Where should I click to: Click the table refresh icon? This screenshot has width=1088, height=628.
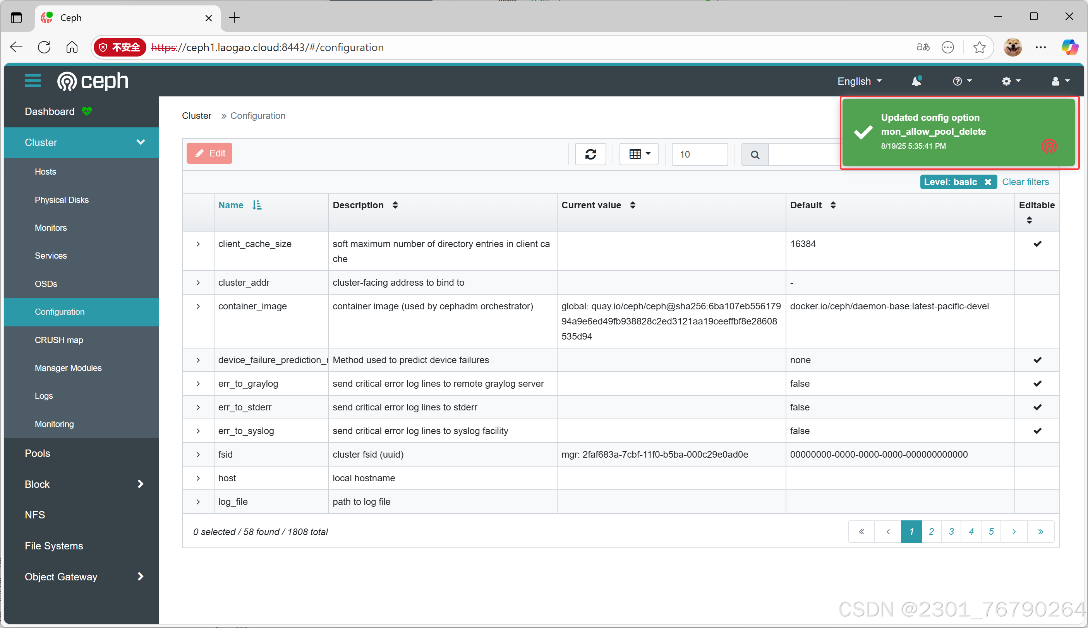tap(590, 154)
